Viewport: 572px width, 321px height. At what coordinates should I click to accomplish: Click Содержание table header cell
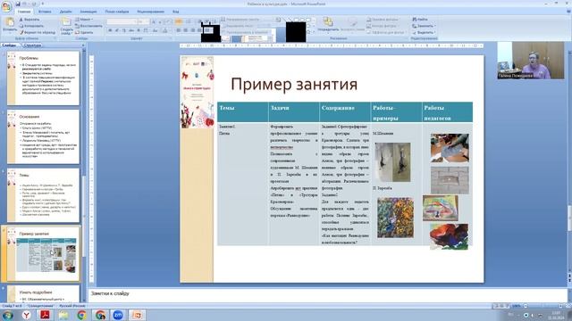click(345, 112)
